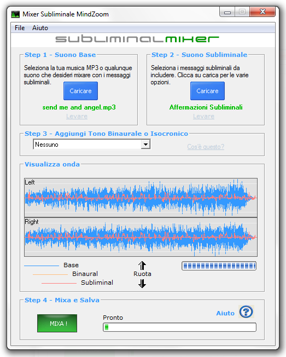This screenshot has height=357, width=286.
Task: Open the File menu
Action: 20,28
